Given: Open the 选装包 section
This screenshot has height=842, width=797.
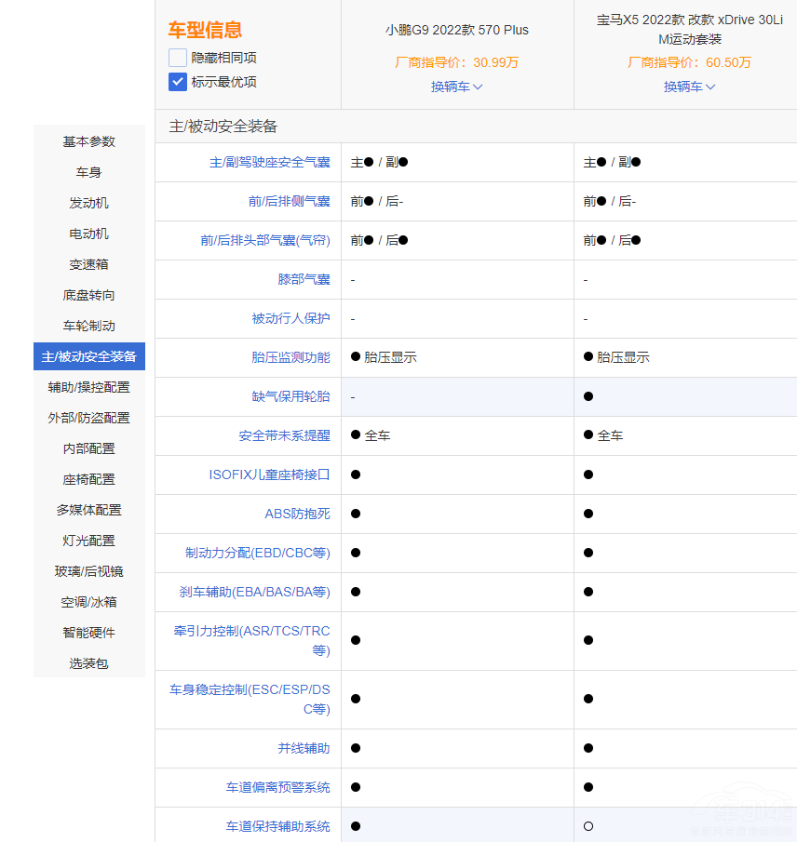Looking at the screenshot, I should tap(88, 663).
